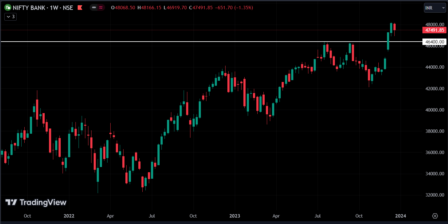Click the 36000.00 price axis label
448x224 pixels.
(435, 152)
